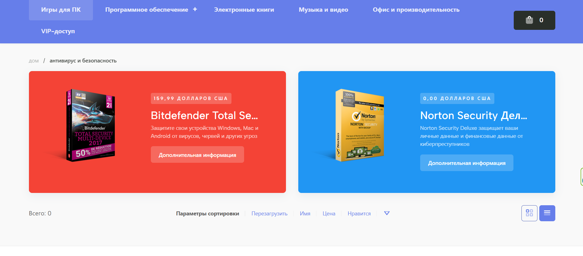The image size is (583, 256).
Task: Expand the Программное обеспечение submenu plus
Action: [x=195, y=10]
